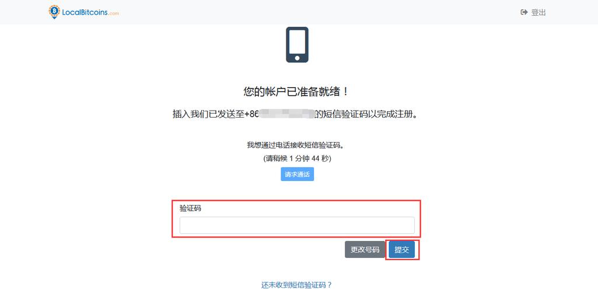Open the 还未收到短信验证码？ help link
598x291 pixels.
(297, 285)
